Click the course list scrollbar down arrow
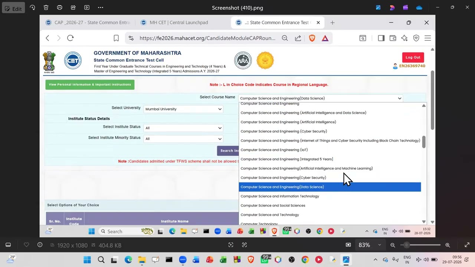The image size is (475, 267). tap(424, 221)
